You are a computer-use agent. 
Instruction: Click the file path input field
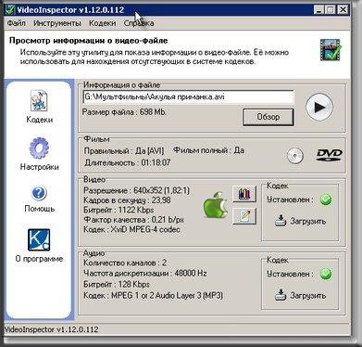pos(188,96)
